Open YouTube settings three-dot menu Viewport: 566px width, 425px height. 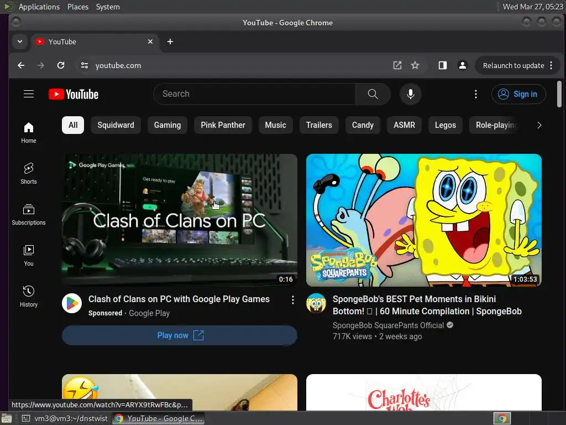[476, 94]
